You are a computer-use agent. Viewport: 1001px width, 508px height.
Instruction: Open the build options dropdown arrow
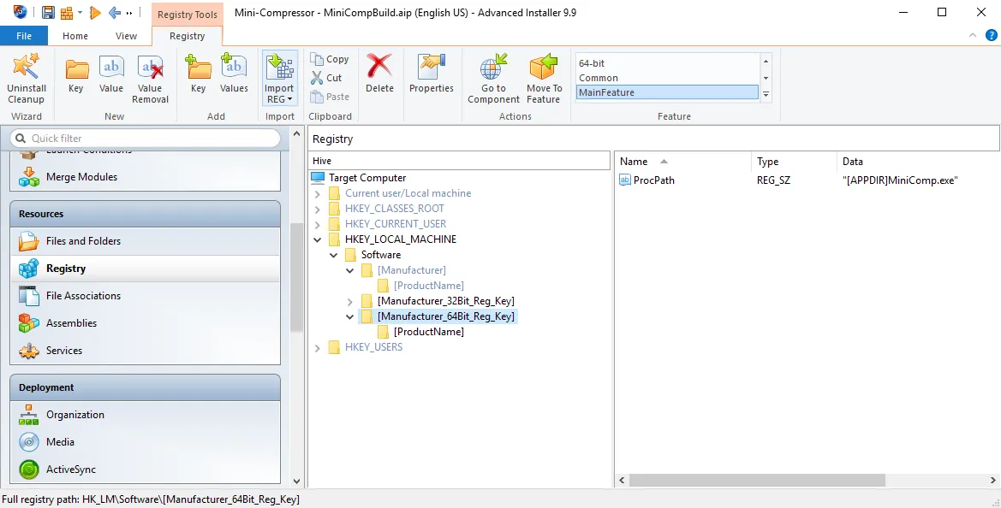point(80,12)
